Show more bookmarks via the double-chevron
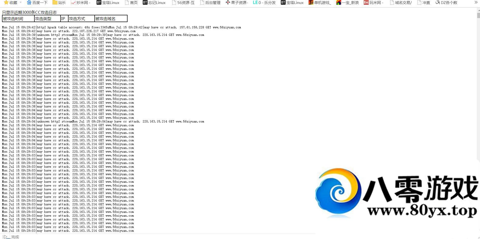This screenshot has height=239, width=480. click(476, 3)
